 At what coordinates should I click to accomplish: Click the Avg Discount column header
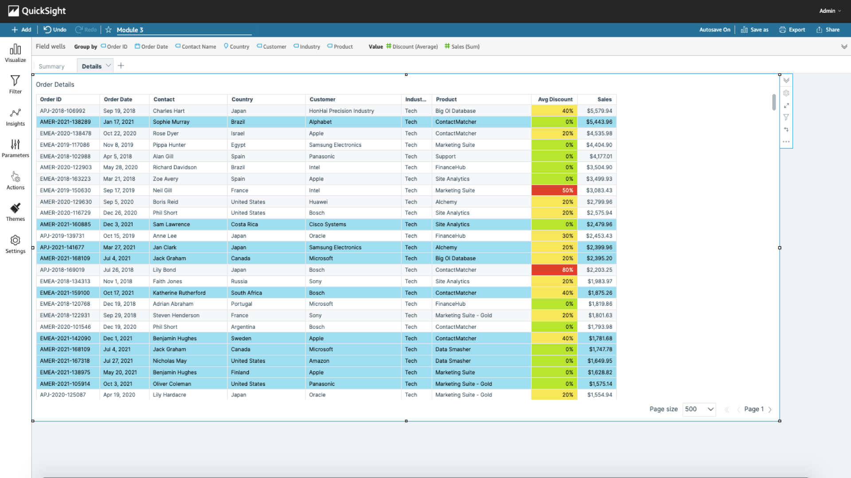tap(554, 100)
